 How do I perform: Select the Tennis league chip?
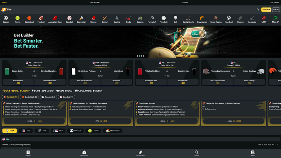pyautogui.click(x=93, y=131)
